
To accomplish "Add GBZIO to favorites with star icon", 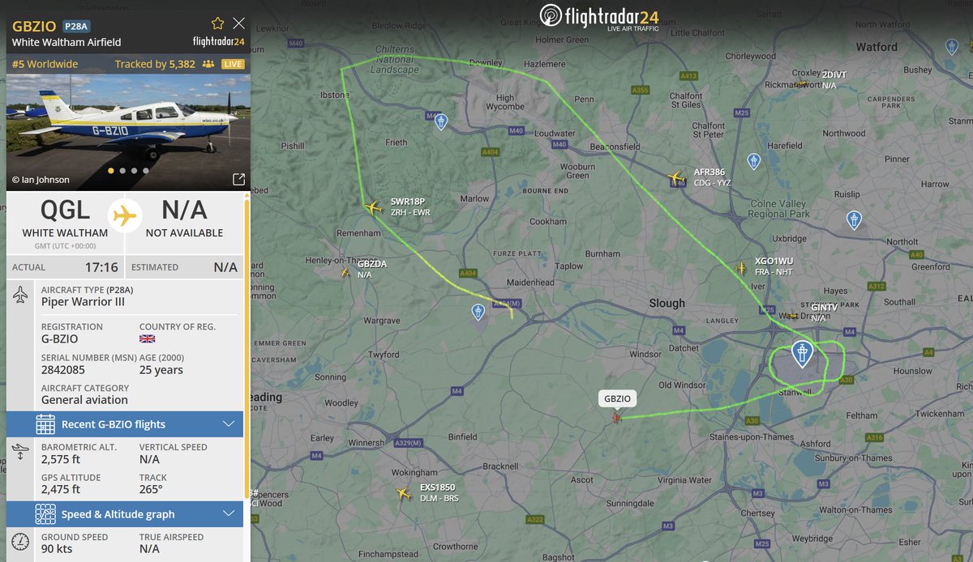I will coord(217,23).
